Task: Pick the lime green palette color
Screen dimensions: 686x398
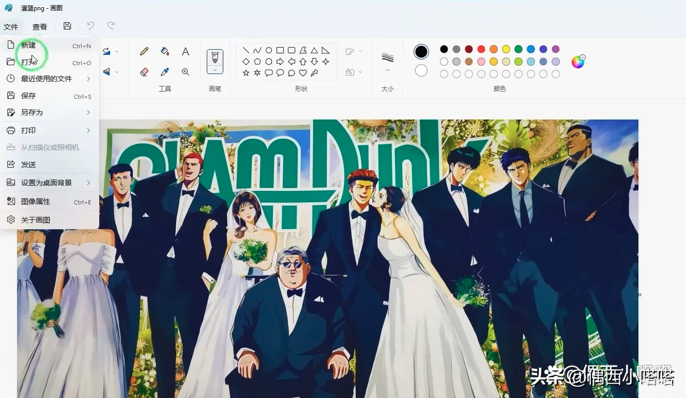Action: point(518,61)
